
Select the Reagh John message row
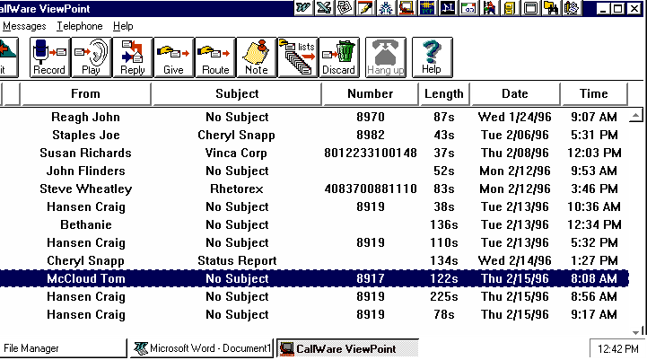[x=314, y=118]
